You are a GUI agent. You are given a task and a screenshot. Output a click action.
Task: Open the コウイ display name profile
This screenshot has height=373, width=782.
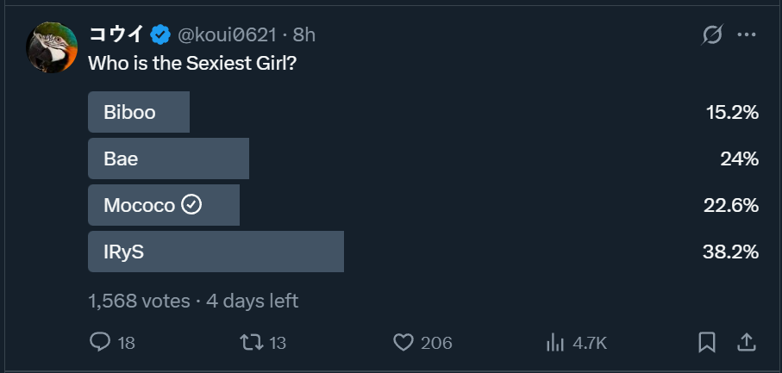pos(116,35)
